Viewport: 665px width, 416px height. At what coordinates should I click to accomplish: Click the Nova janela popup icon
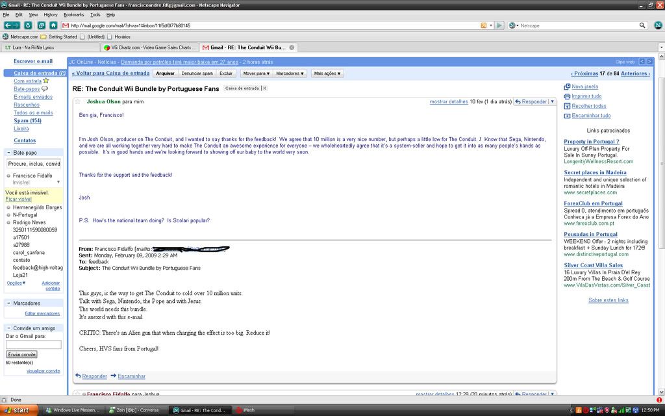[567, 86]
